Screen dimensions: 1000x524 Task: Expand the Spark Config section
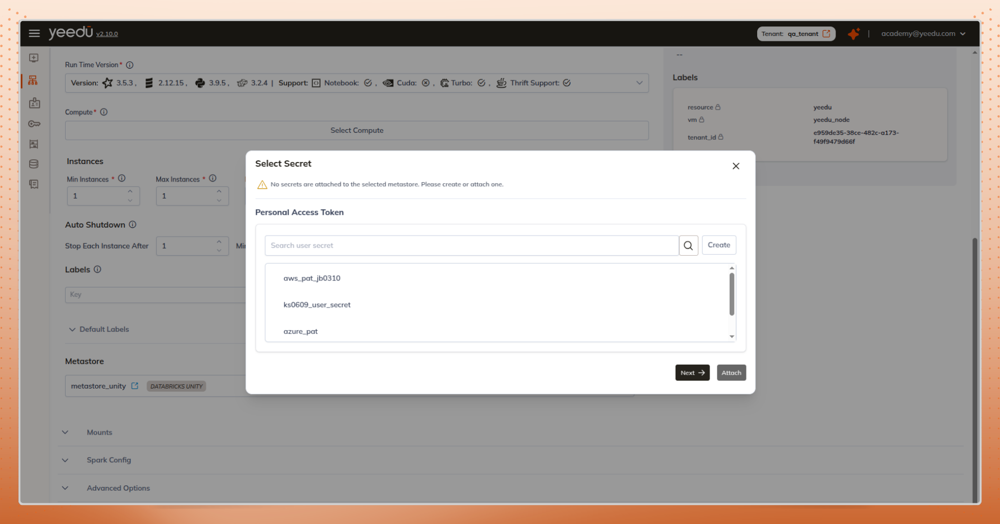click(65, 460)
